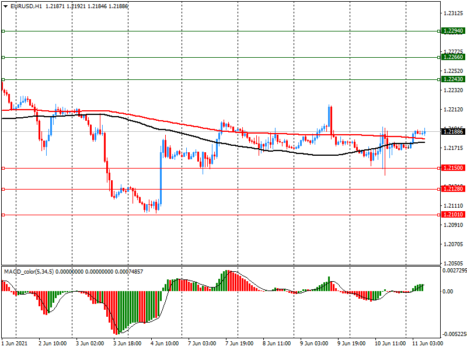Click the MACD scale 0.00 value

click(x=448, y=291)
